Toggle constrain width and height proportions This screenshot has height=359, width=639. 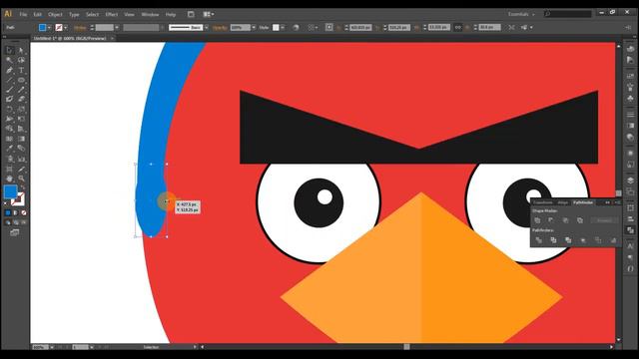tap(458, 27)
